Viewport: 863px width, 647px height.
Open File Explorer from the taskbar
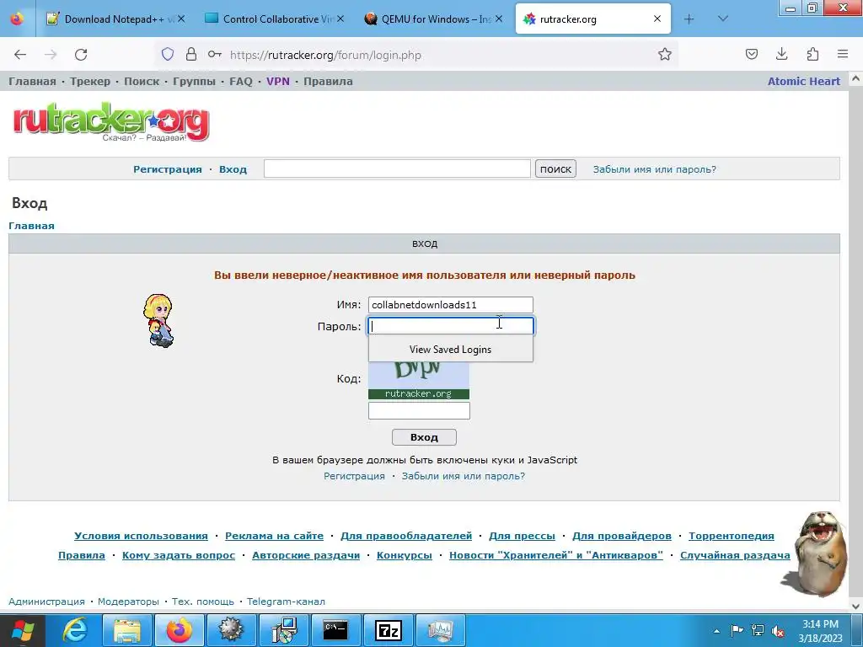[x=126, y=630]
